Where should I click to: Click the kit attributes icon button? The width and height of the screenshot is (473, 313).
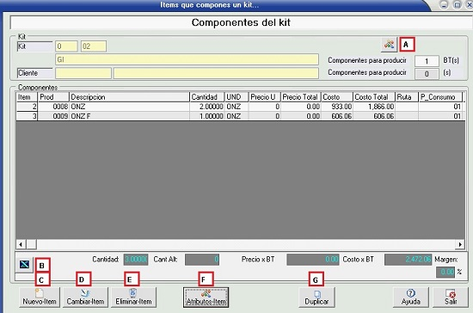pyautogui.click(x=389, y=45)
